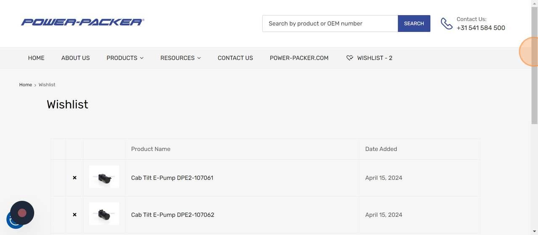The width and height of the screenshot is (538, 235).
Task: Click the Power-Packer logo
Action: 82,22
